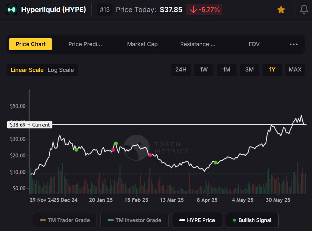
Task: Click the $10.00 y-axis label
Action: coord(18,172)
